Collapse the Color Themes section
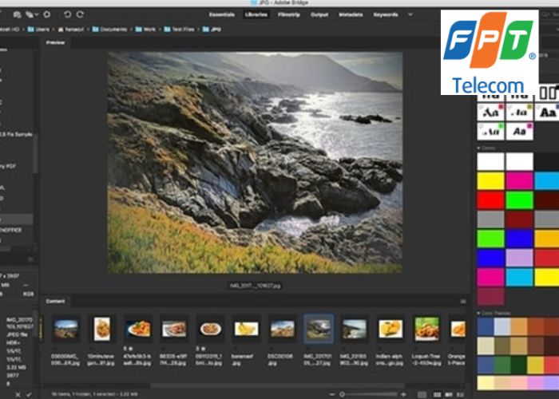Viewport: 559px width, 399px height. click(x=479, y=312)
